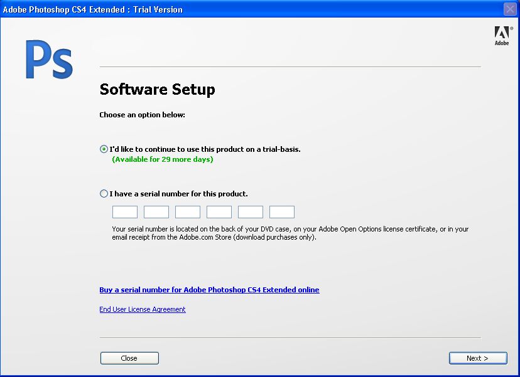Close the dialog via title bar X

(510, 9)
